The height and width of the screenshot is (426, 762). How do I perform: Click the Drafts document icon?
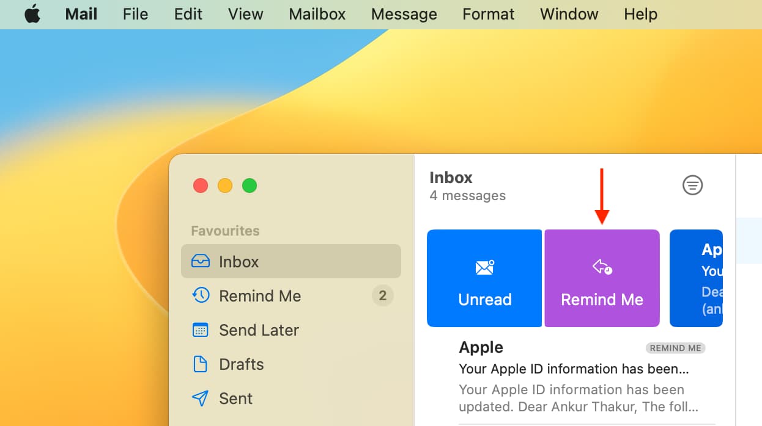[200, 364]
